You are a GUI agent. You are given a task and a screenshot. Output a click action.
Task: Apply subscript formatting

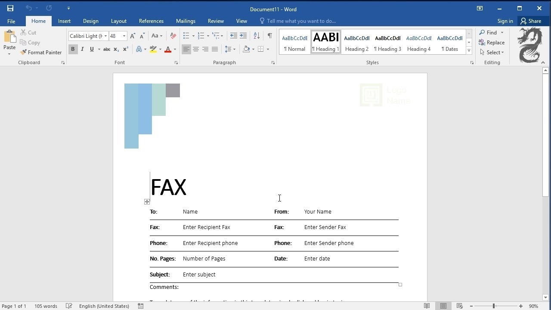pyautogui.click(x=116, y=49)
